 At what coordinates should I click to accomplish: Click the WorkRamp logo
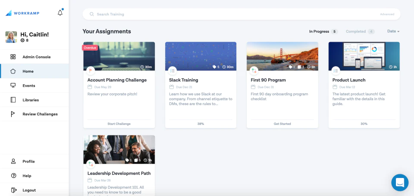point(22,13)
